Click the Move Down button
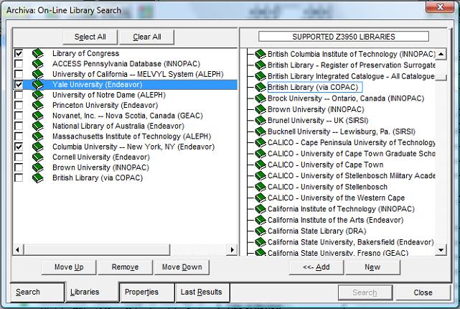460x309 pixels. (x=182, y=267)
